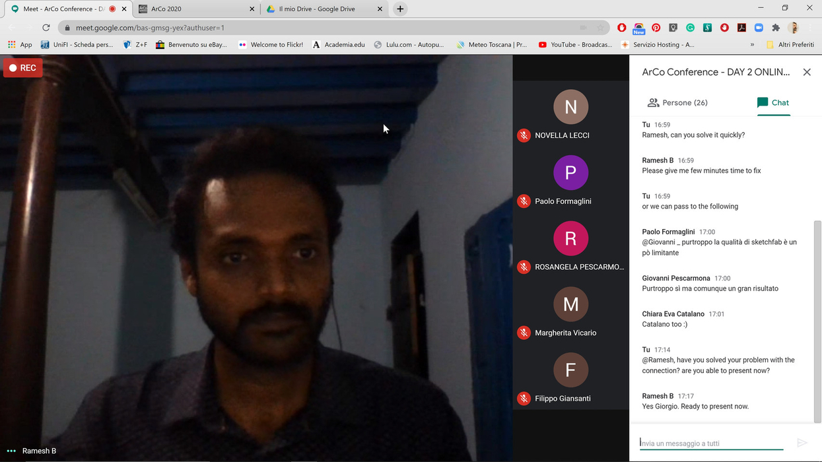Expand the hidden bookmarks chevron
The height and width of the screenshot is (462, 822).
point(752,45)
